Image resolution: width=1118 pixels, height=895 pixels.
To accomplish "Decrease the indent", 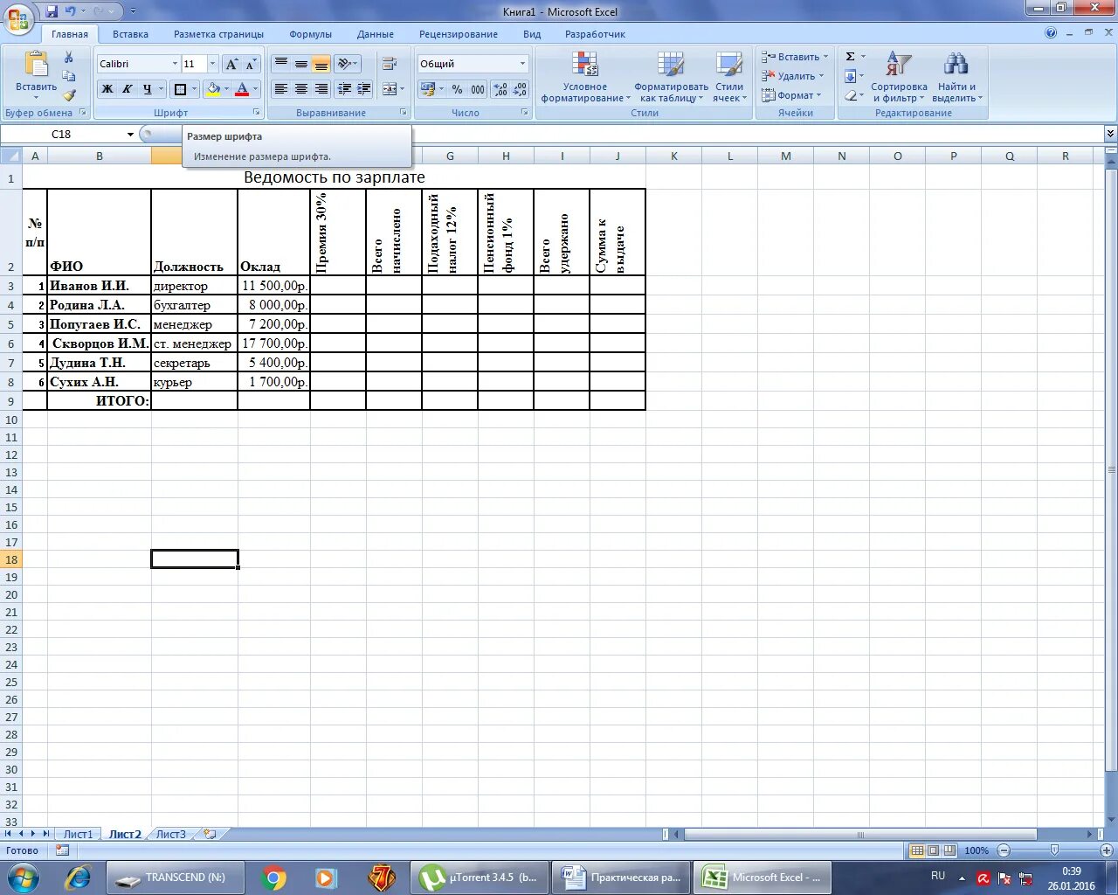I will coord(344,89).
